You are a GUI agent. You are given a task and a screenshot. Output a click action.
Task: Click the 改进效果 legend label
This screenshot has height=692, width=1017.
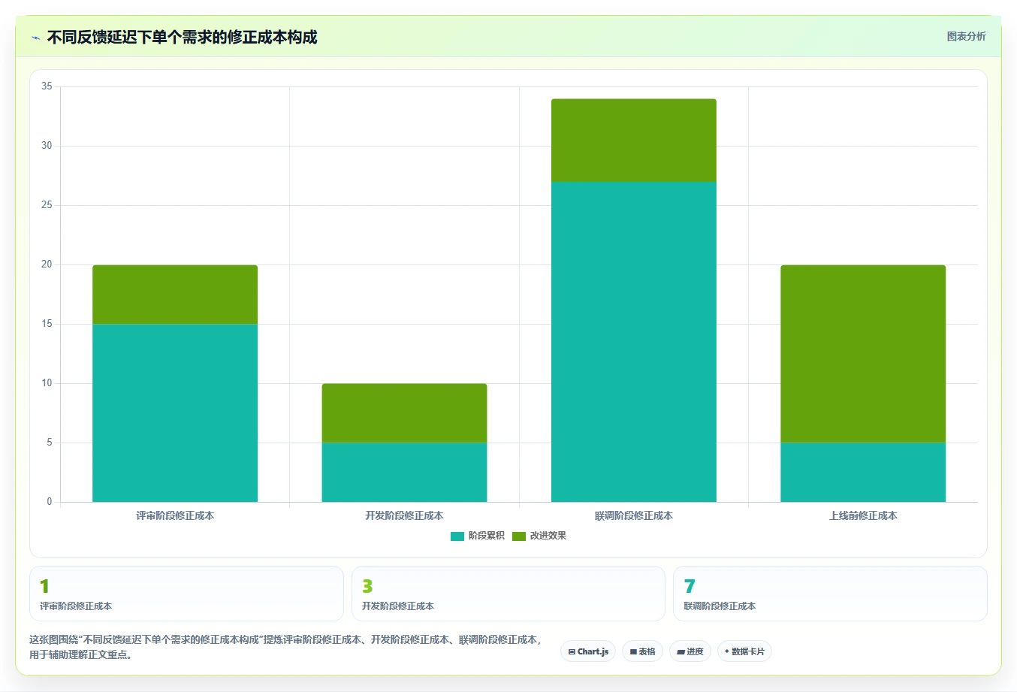tap(548, 536)
